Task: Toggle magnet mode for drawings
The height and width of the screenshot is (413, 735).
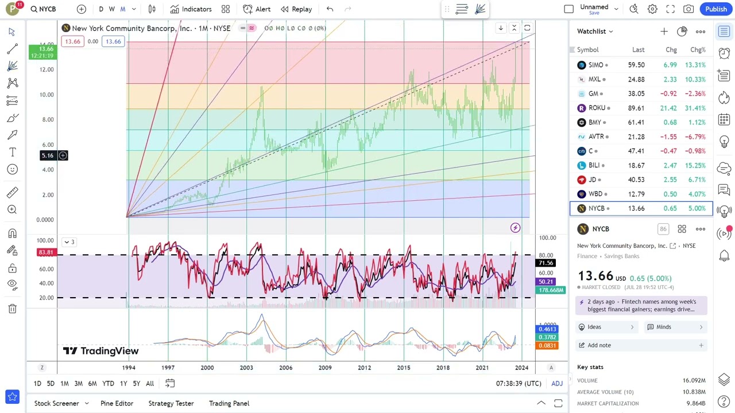Action: (12, 233)
